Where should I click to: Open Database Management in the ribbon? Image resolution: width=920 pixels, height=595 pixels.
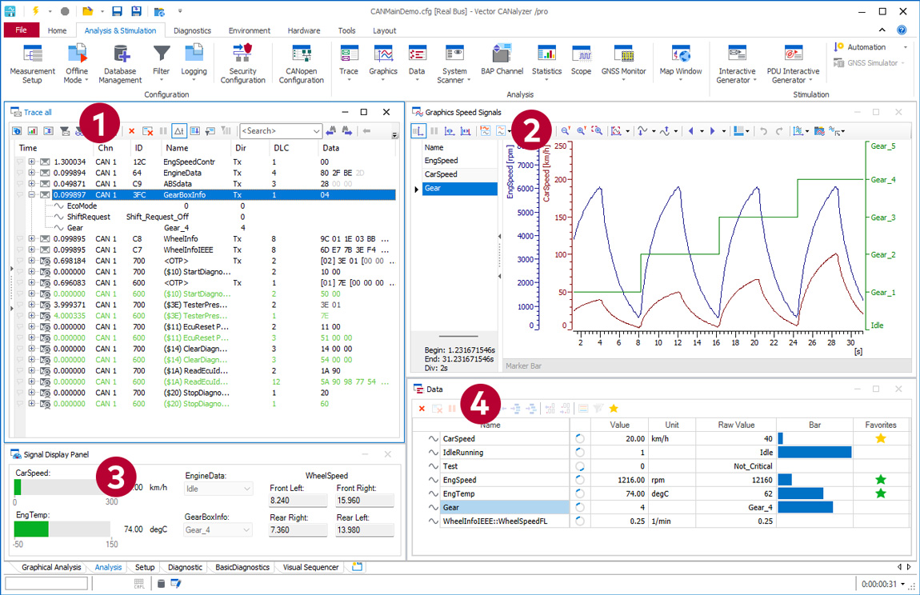[x=120, y=64]
